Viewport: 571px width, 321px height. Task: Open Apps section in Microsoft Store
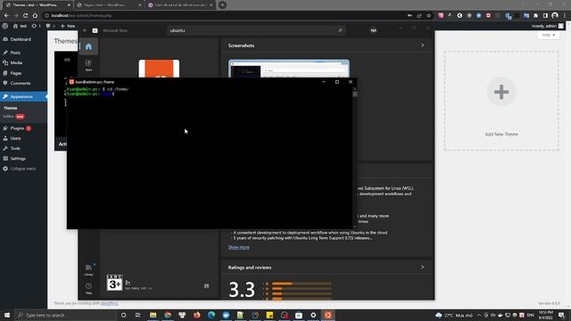(x=88, y=65)
